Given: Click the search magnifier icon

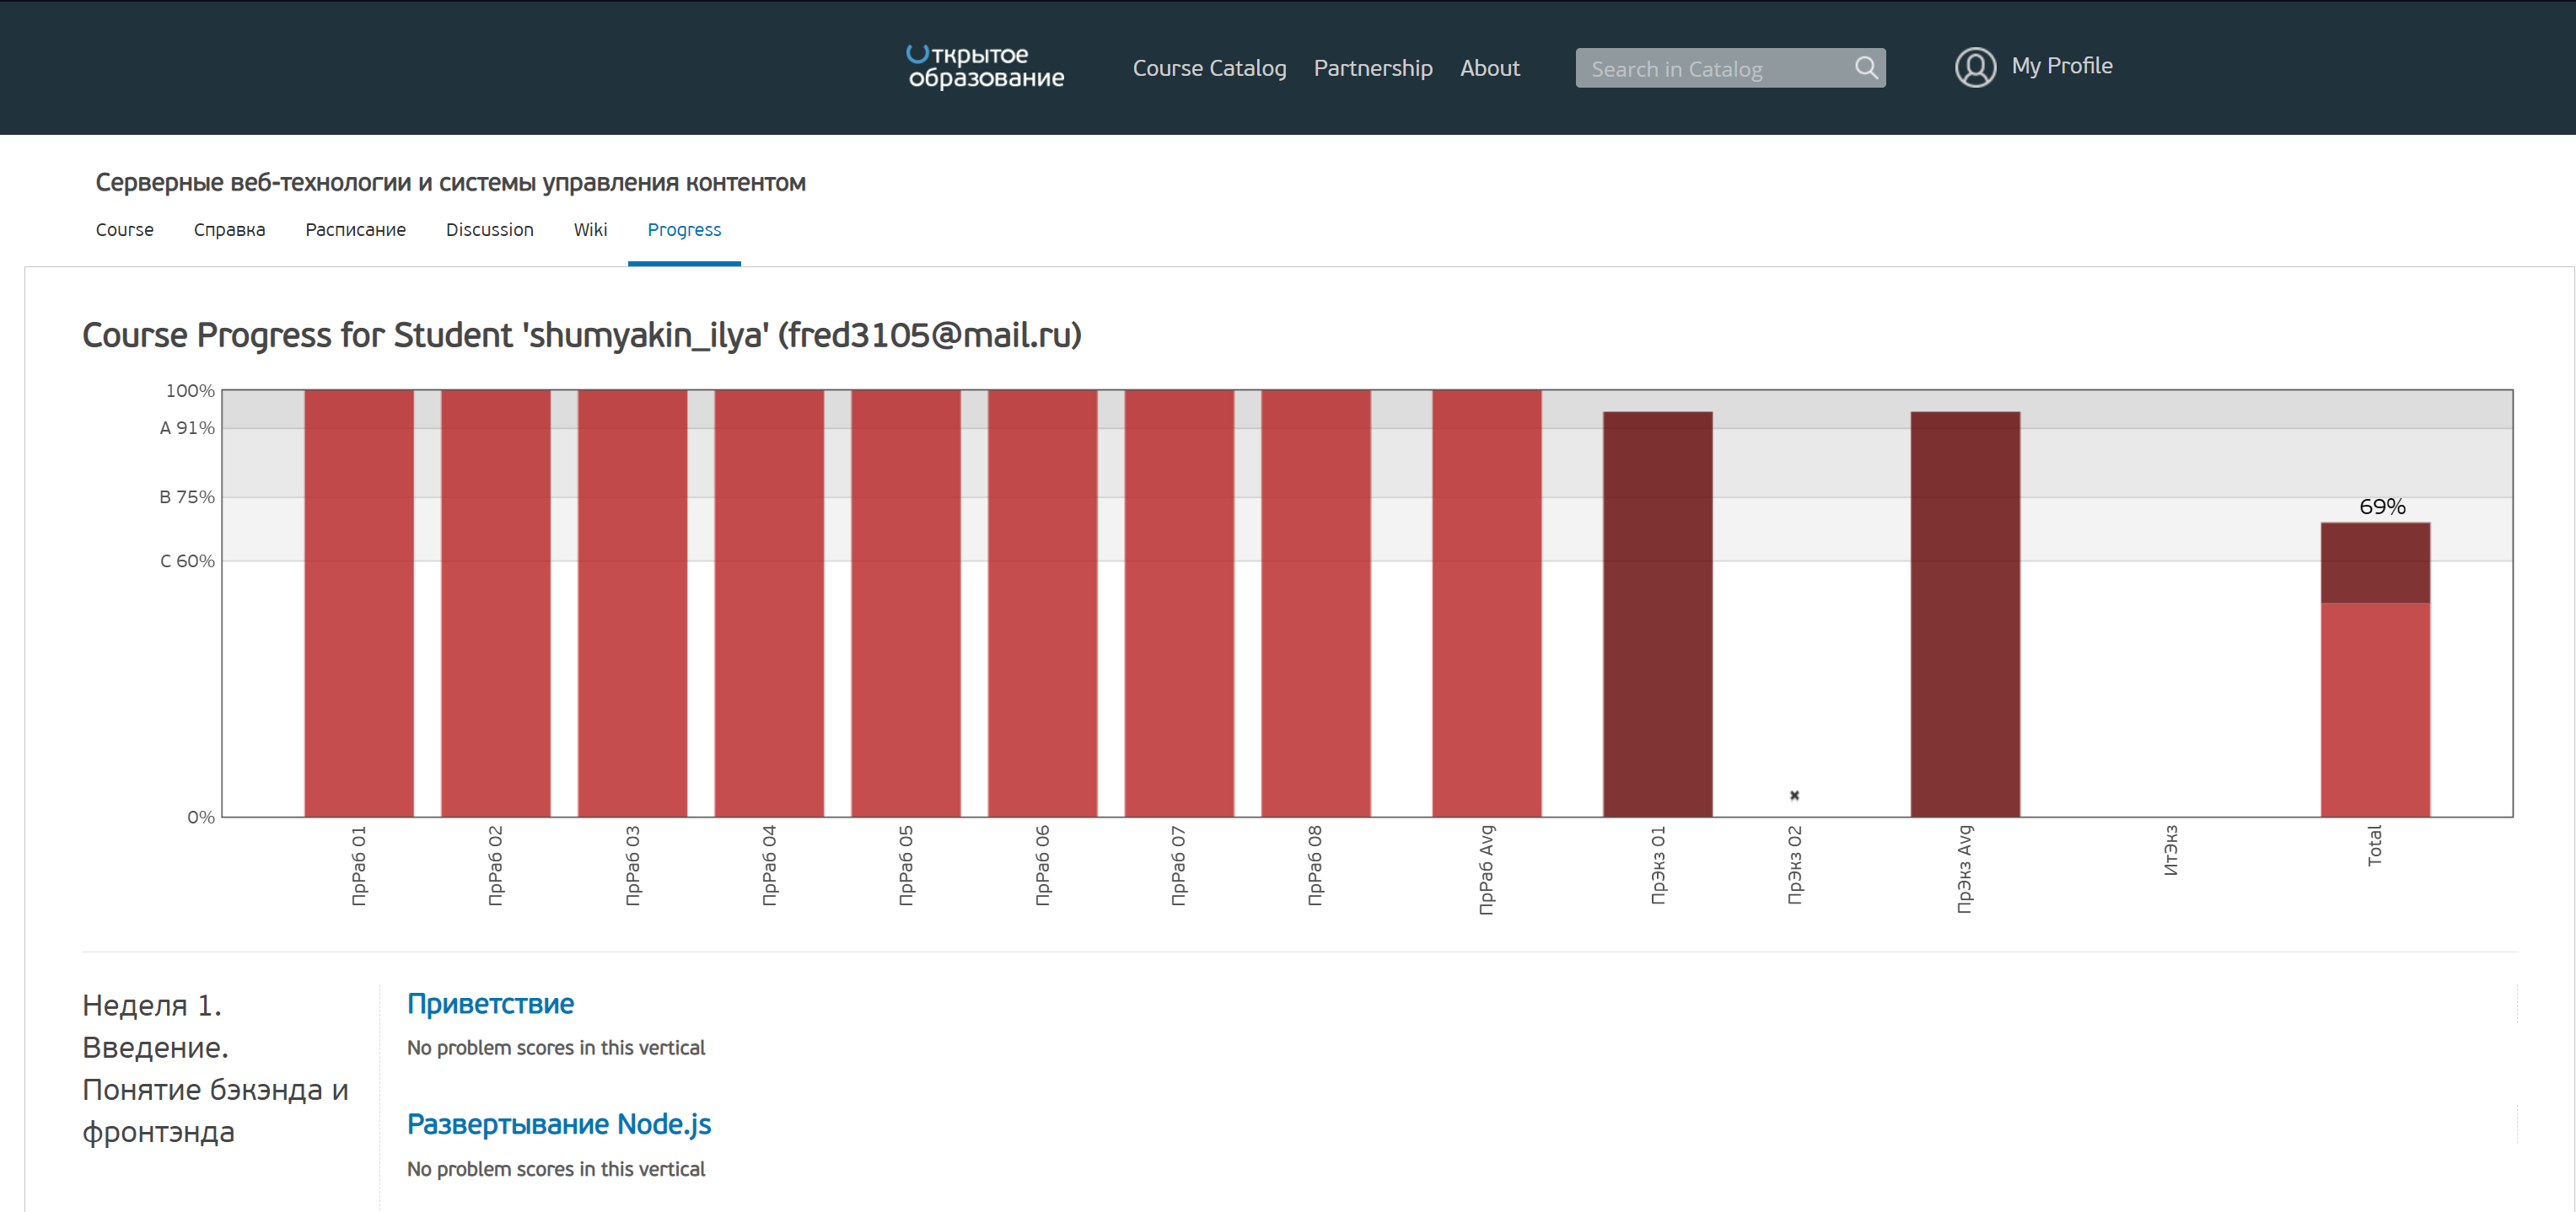Looking at the screenshot, I should tap(1865, 68).
